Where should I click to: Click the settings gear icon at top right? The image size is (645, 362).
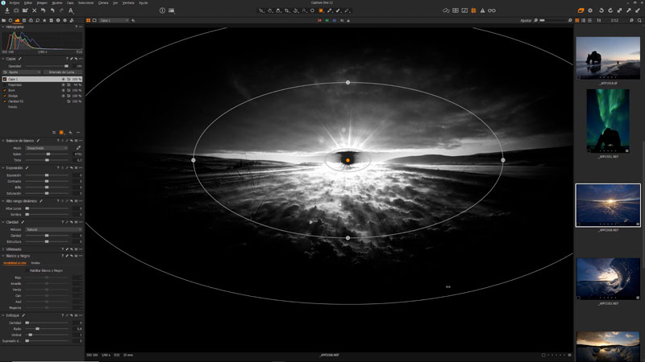(590, 10)
